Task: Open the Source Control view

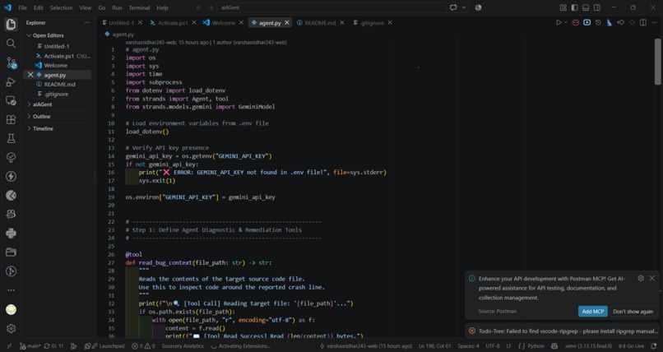Action: point(11,63)
